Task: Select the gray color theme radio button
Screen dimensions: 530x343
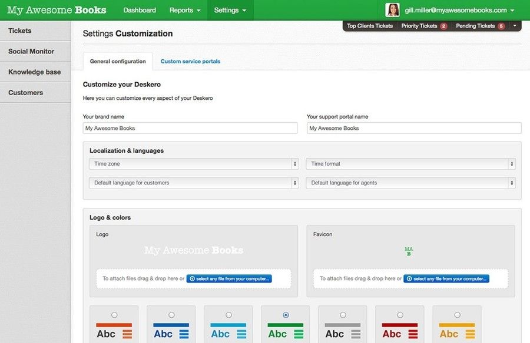Action: click(x=343, y=315)
